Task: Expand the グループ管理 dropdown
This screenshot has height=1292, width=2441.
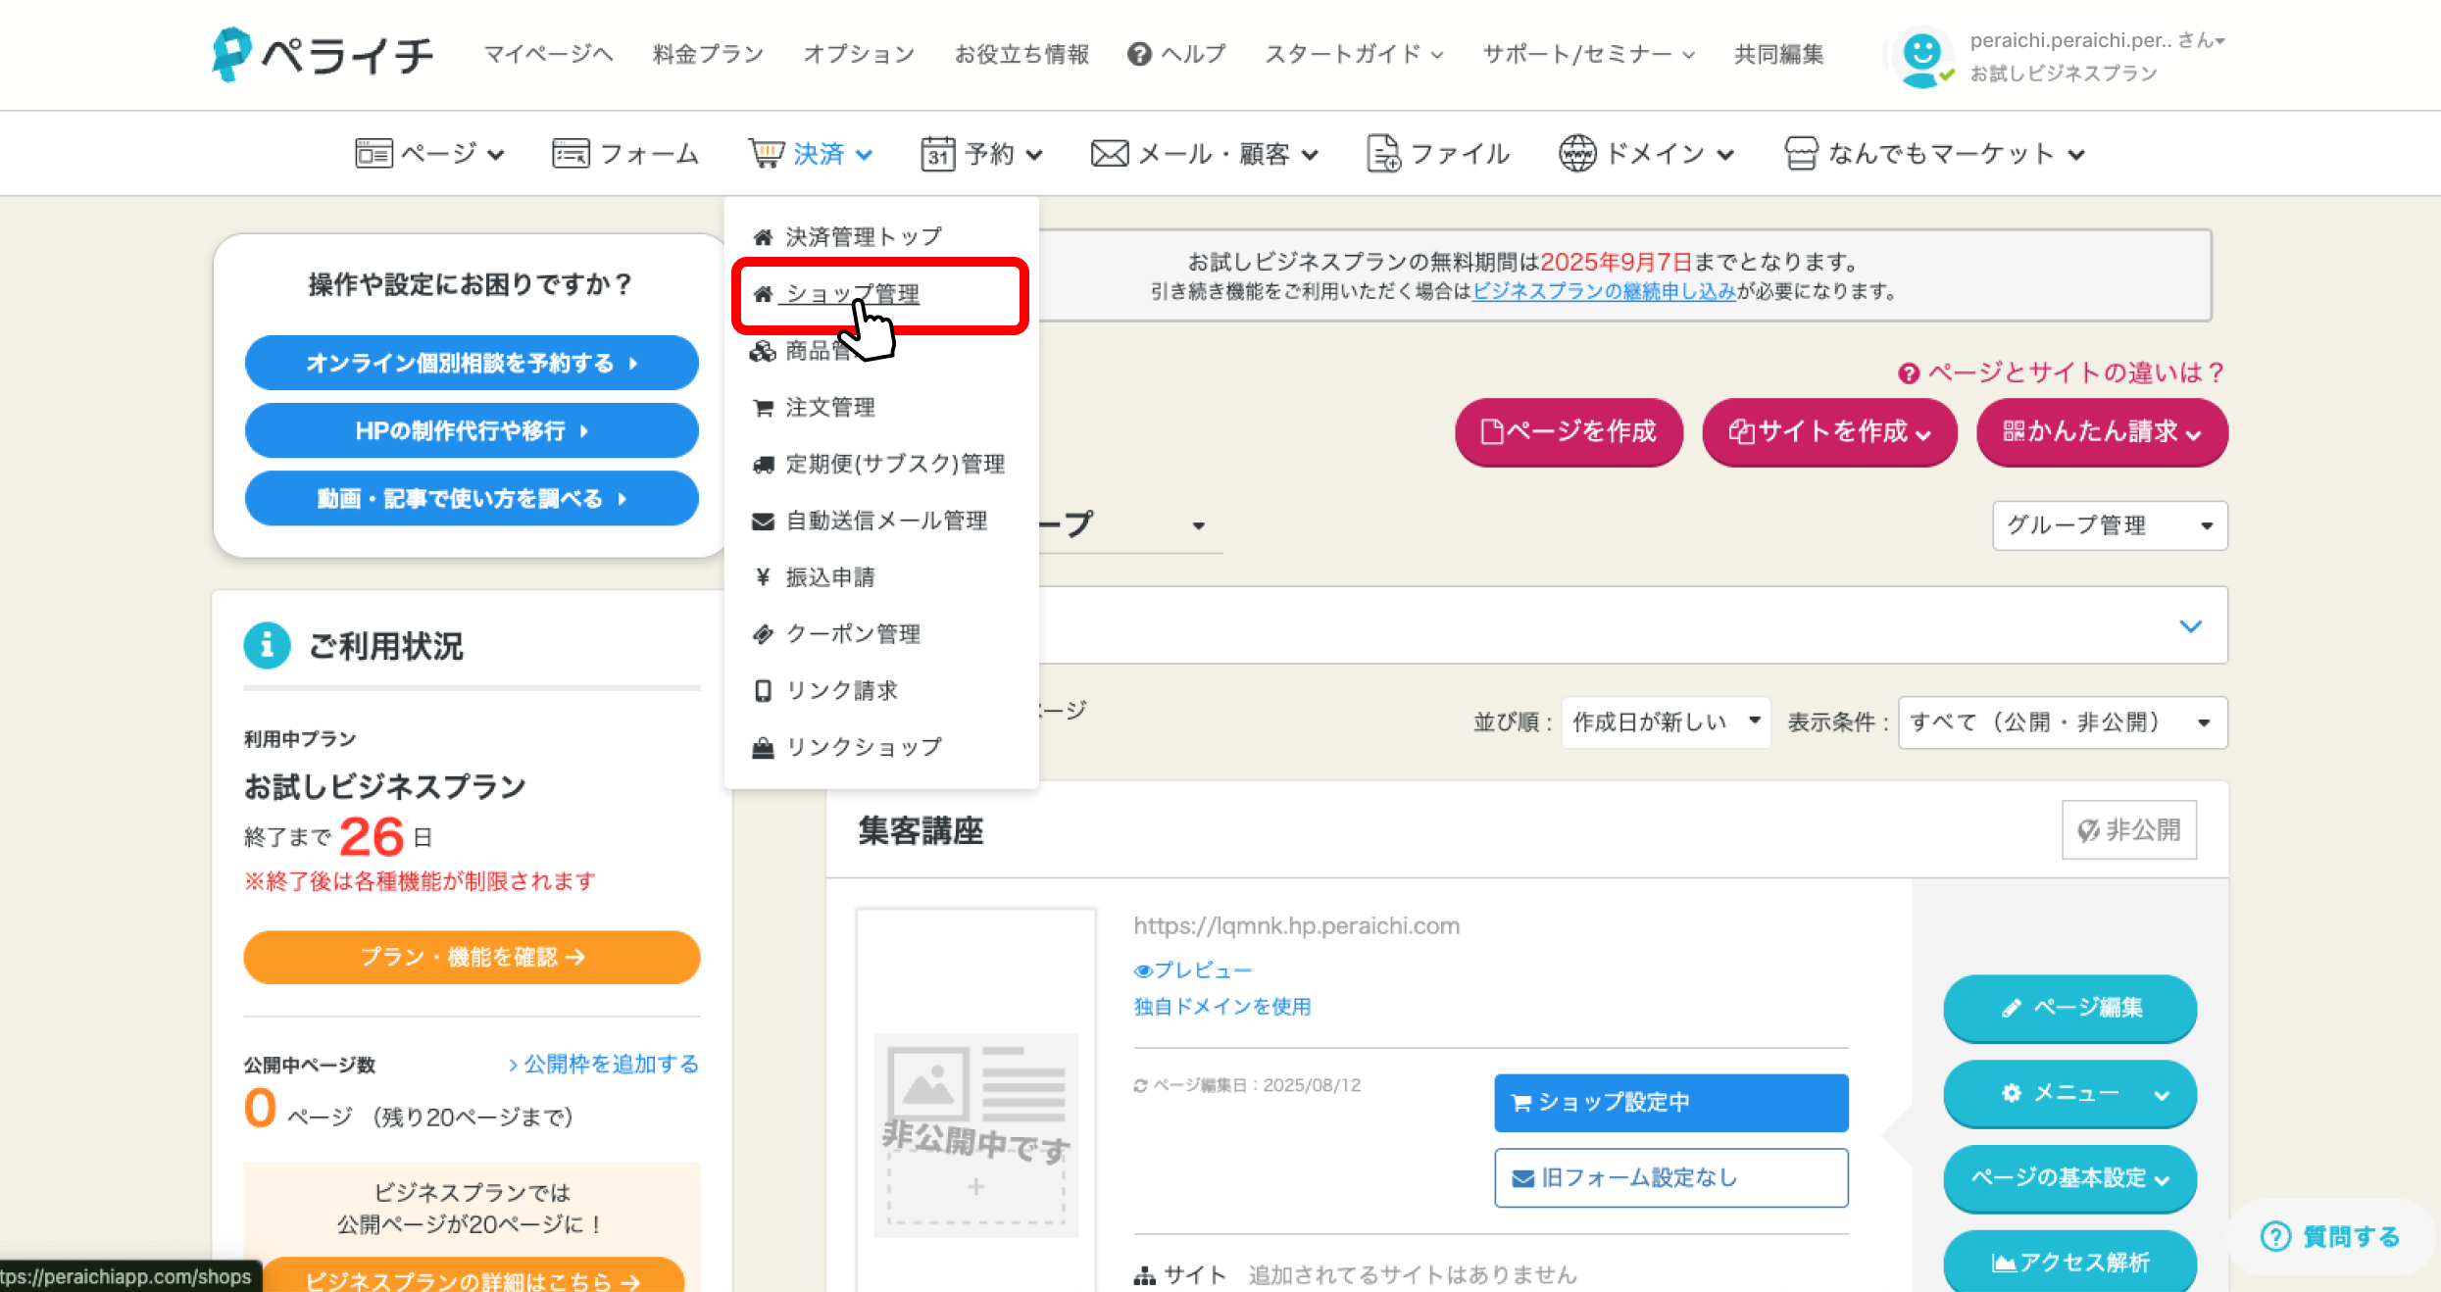Action: click(2109, 525)
